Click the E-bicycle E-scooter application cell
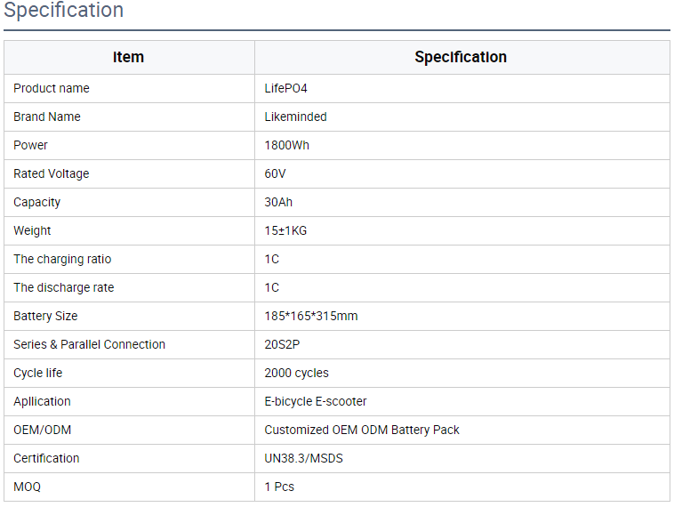Screen dimensions: 674x507 pyautogui.click(x=316, y=401)
